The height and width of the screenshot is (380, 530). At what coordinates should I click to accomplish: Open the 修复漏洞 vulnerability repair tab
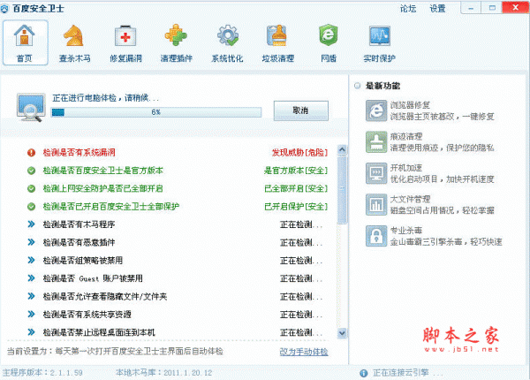(x=125, y=42)
